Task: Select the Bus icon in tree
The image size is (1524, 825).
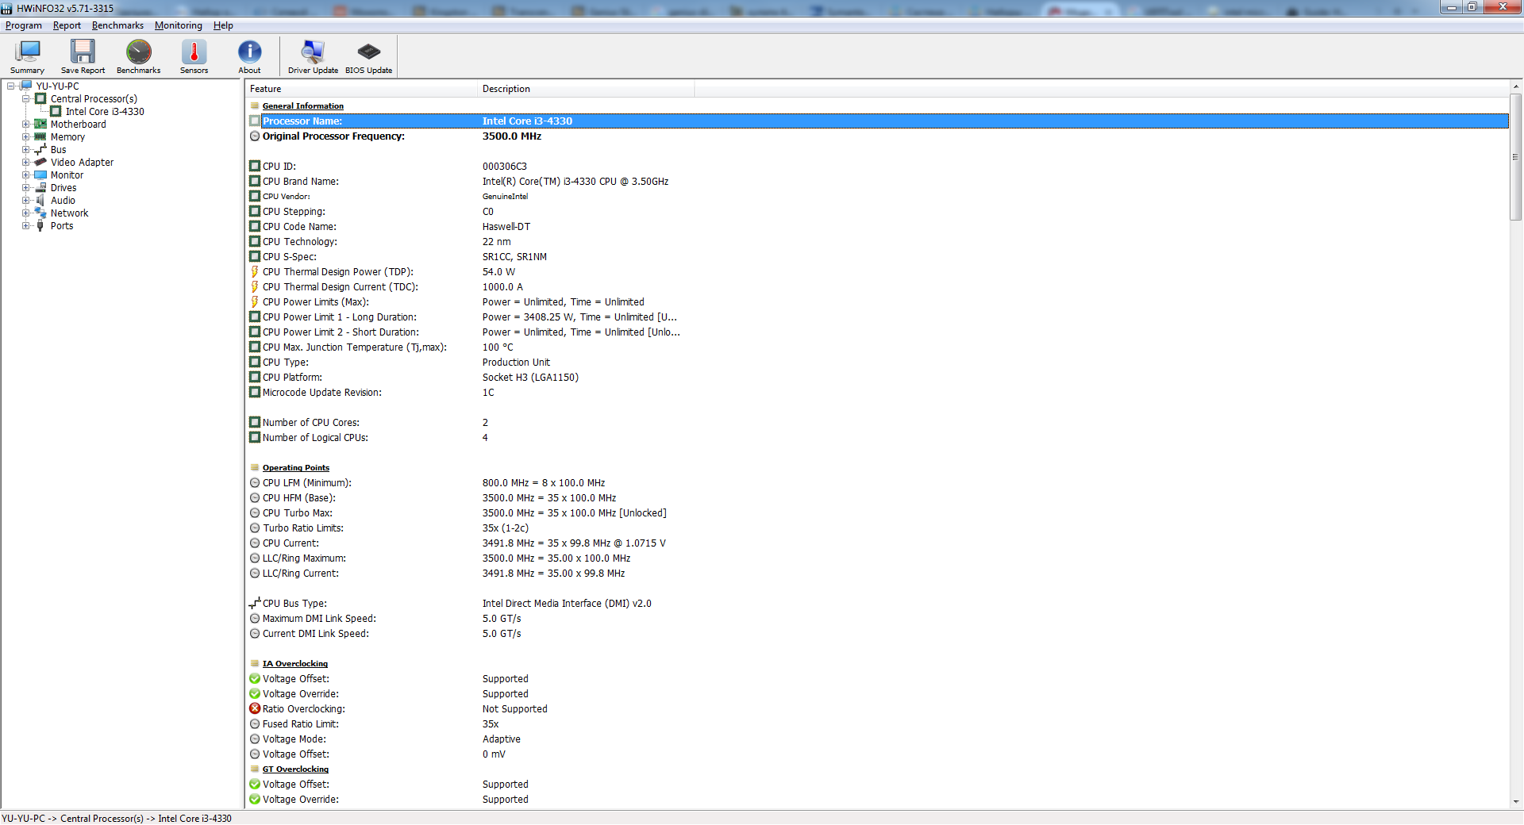Action: click(40, 149)
